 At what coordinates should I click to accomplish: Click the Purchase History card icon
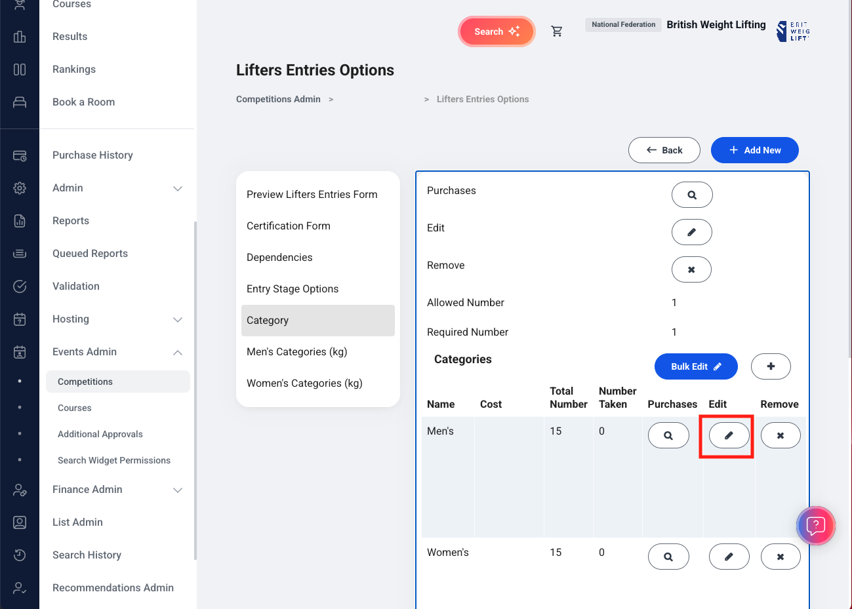[20, 155]
